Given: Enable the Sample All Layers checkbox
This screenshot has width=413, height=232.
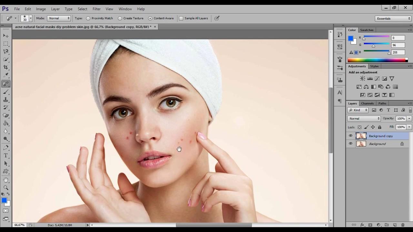Looking at the screenshot, I should (181, 18).
